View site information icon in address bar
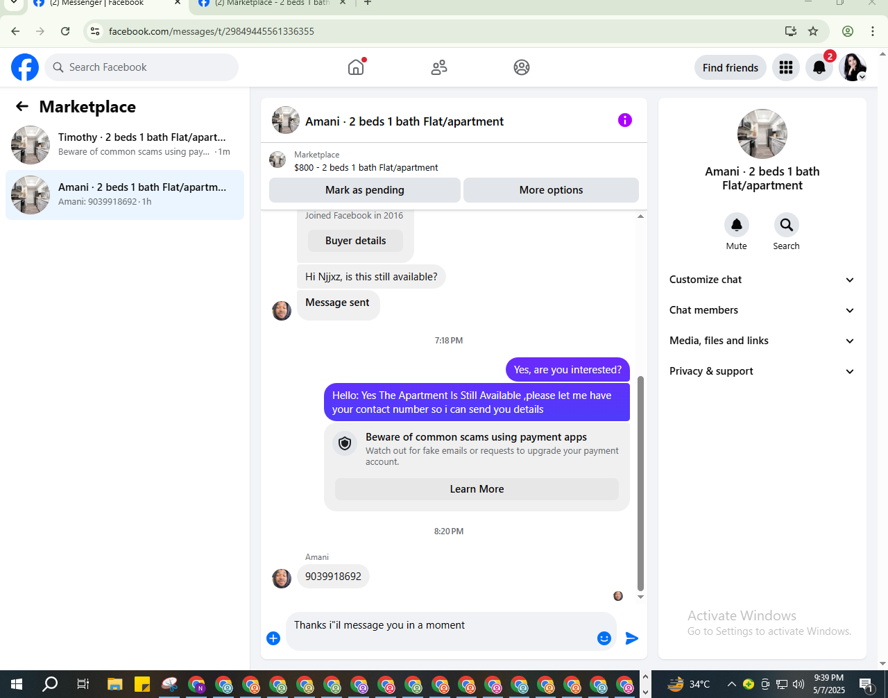Viewport: 888px width, 698px height. (x=96, y=31)
